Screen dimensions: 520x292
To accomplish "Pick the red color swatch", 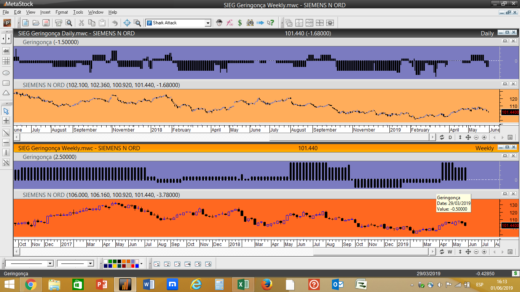I will [133, 266].
